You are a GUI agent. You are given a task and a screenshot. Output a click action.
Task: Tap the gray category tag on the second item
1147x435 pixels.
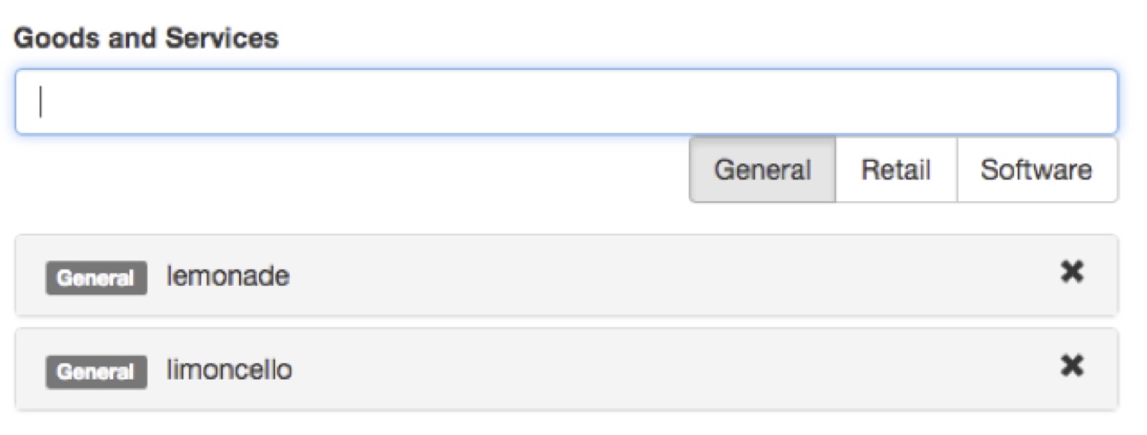point(96,371)
